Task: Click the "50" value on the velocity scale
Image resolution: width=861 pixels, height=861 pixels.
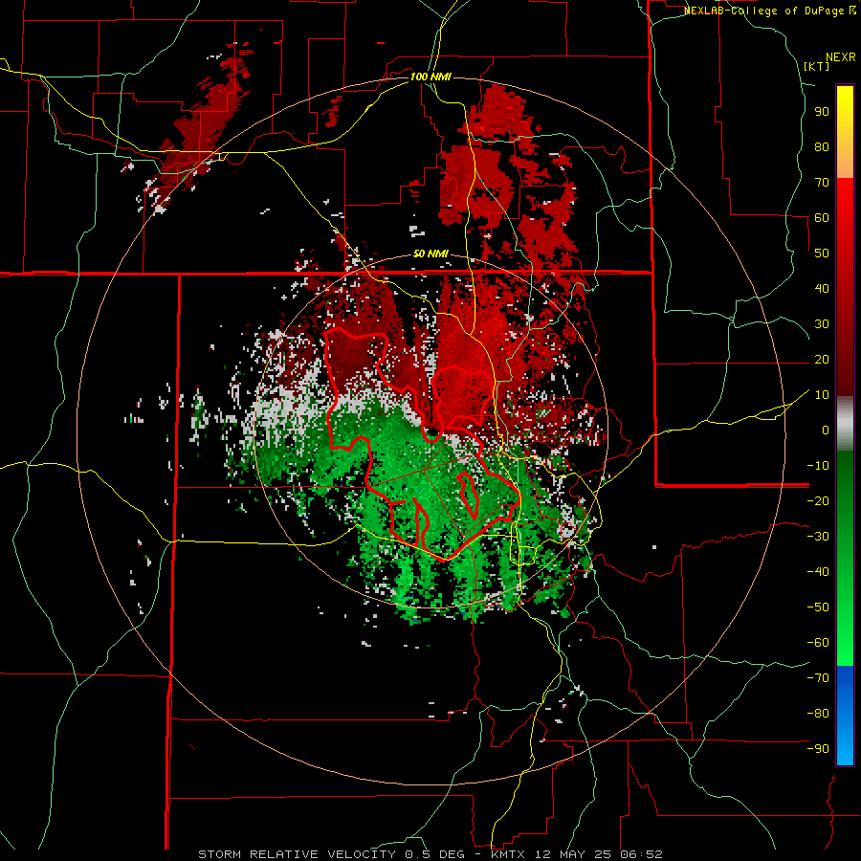Action: click(822, 254)
